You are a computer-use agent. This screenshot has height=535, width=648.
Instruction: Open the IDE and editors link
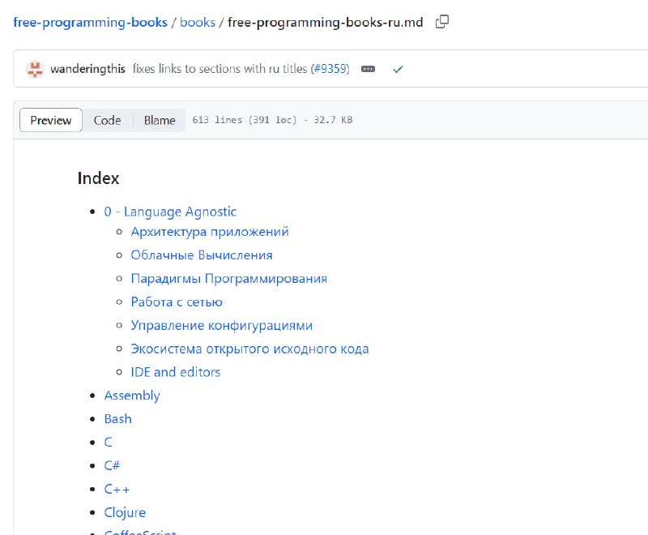click(176, 372)
